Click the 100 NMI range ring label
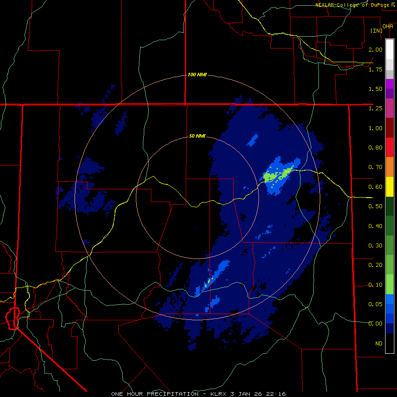 pyautogui.click(x=197, y=75)
